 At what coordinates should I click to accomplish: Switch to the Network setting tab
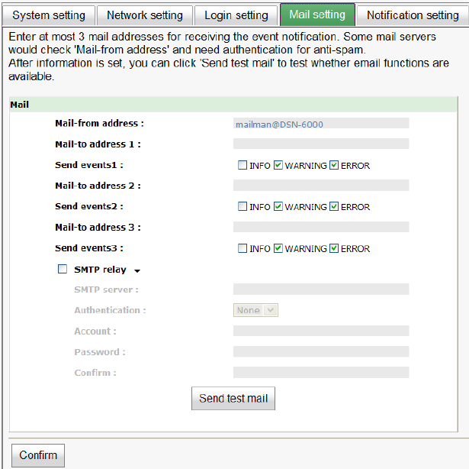click(x=145, y=15)
